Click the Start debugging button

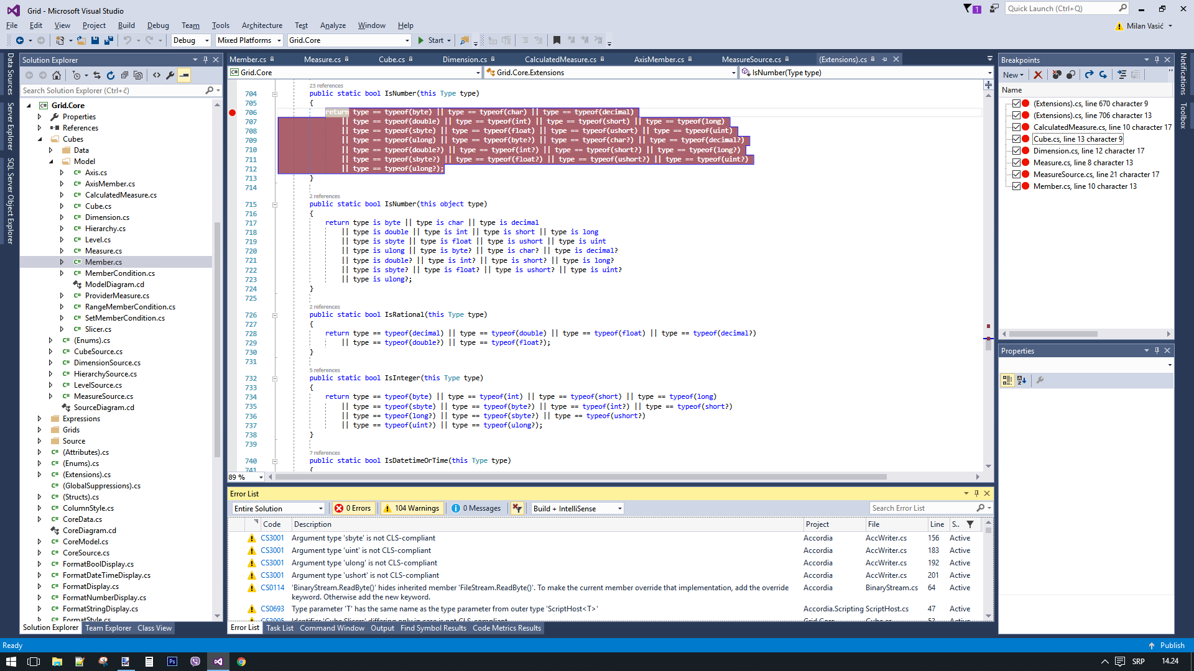click(431, 40)
